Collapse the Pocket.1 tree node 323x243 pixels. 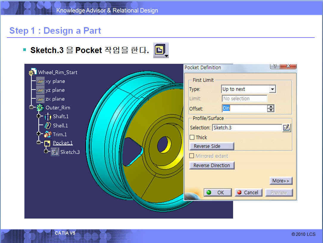point(39,143)
